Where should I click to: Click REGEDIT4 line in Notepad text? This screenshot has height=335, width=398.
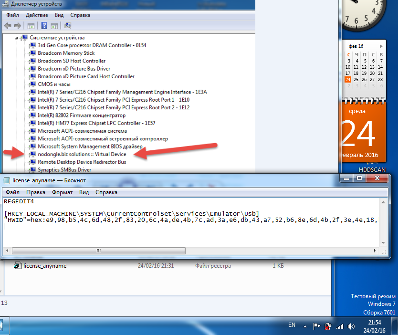pos(19,201)
